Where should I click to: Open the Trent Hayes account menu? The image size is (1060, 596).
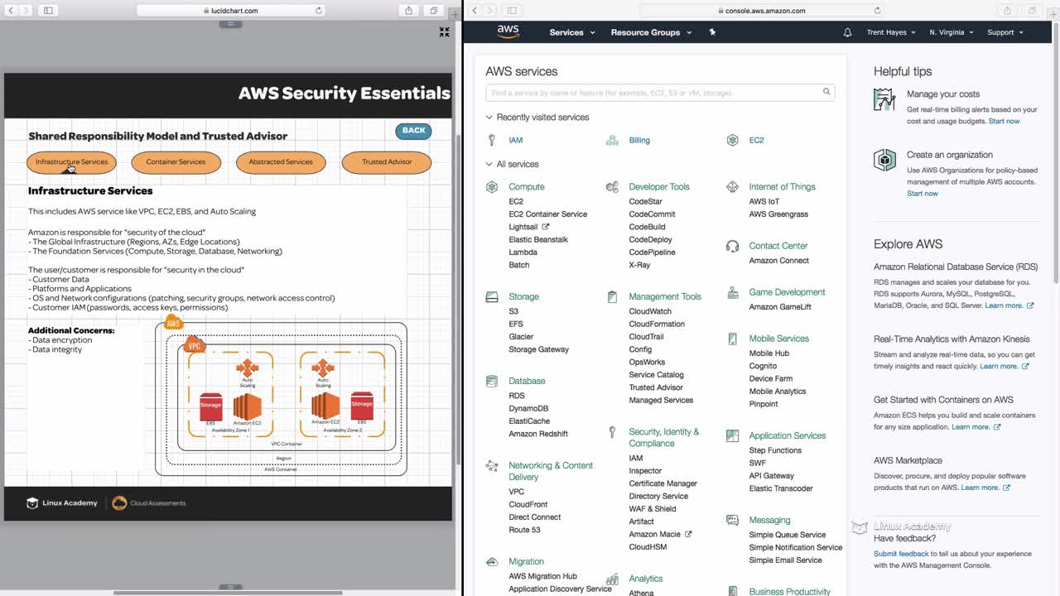click(891, 32)
